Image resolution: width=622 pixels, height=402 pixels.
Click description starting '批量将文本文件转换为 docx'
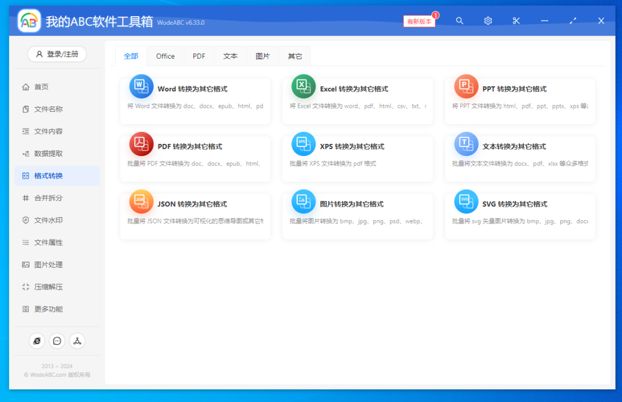click(x=520, y=164)
